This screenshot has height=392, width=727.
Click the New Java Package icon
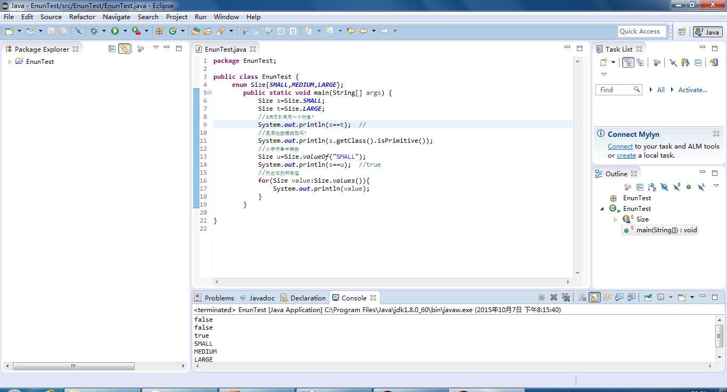(x=159, y=31)
